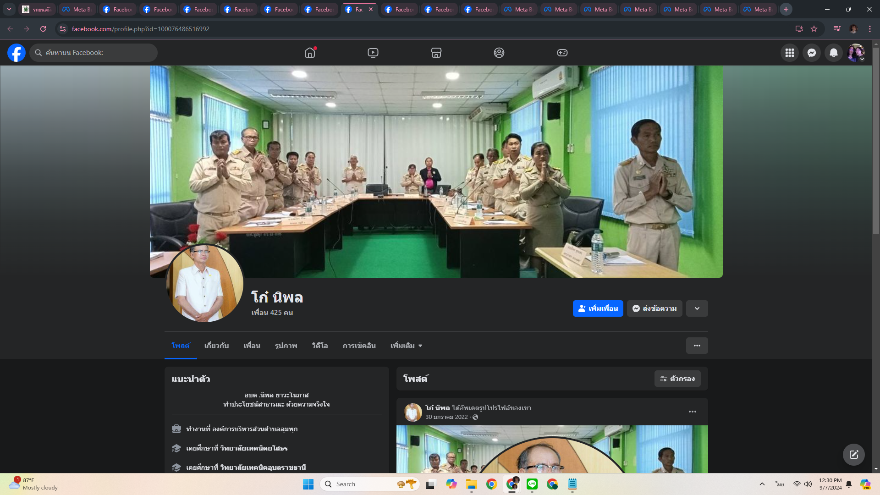Open the Gaming icon in navigation
Screen dimensions: 880x495
(x=562, y=53)
